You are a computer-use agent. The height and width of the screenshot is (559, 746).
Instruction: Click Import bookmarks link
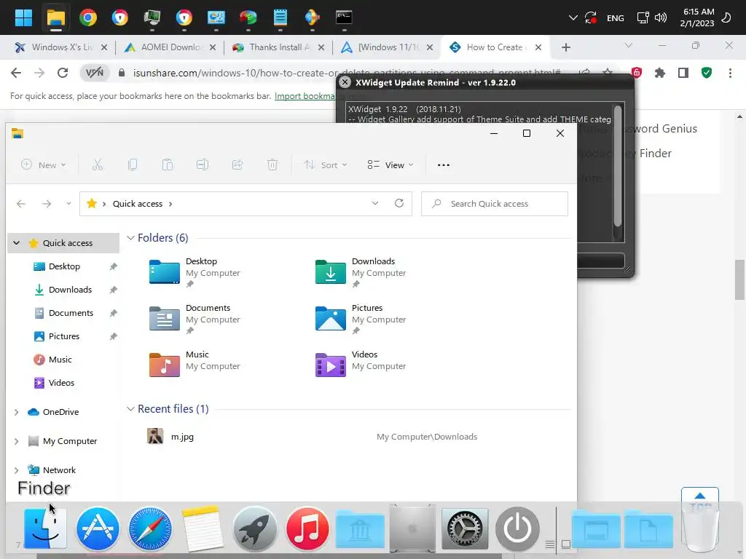coord(305,96)
